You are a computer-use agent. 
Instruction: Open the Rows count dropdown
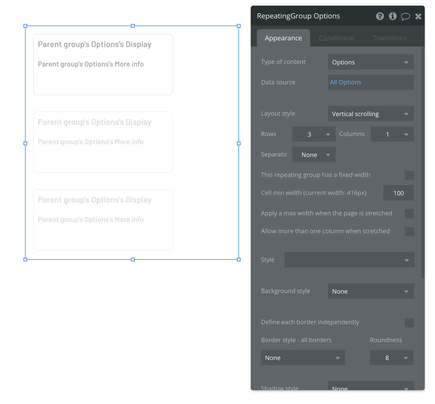[314, 134]
